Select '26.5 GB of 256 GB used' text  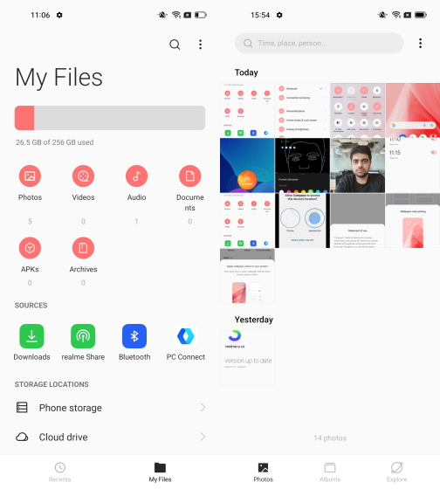pos(55,142)
